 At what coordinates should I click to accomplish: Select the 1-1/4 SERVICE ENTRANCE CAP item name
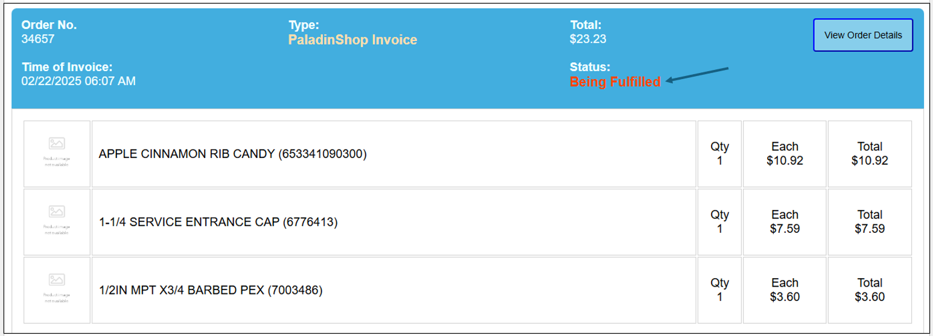click(x=218, y=223)
